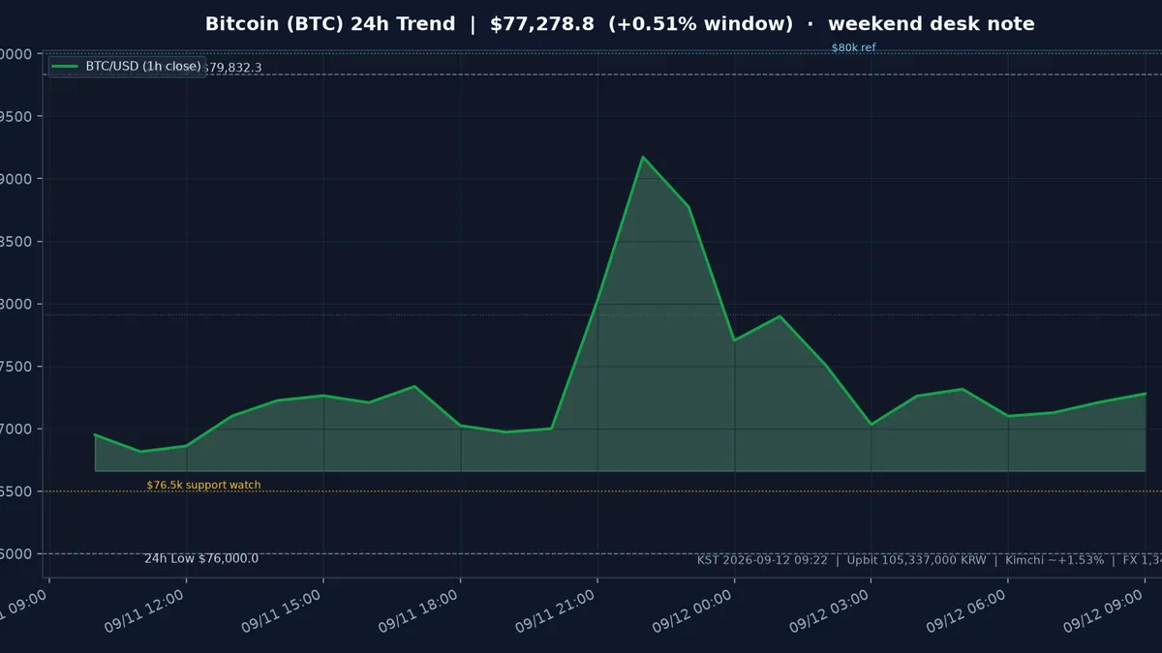
Task: Click the "Bitcoin (BTC) 24h Trend" title text
Action: pyautogui.click(x=330, y=24)
